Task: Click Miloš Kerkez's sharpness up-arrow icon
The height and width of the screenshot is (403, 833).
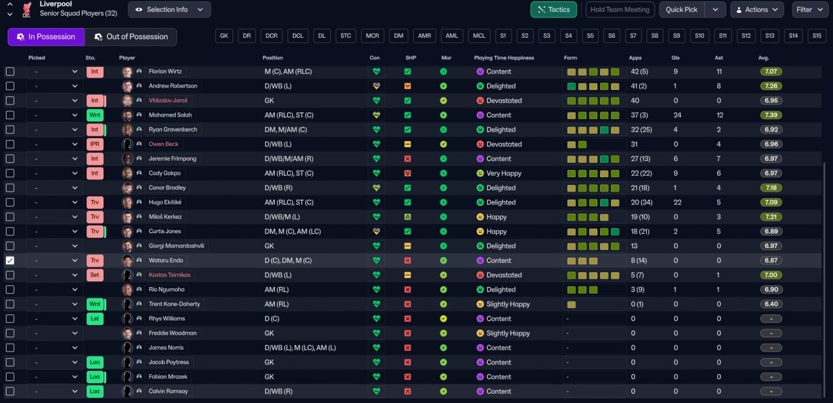Action: coord(407,217)
